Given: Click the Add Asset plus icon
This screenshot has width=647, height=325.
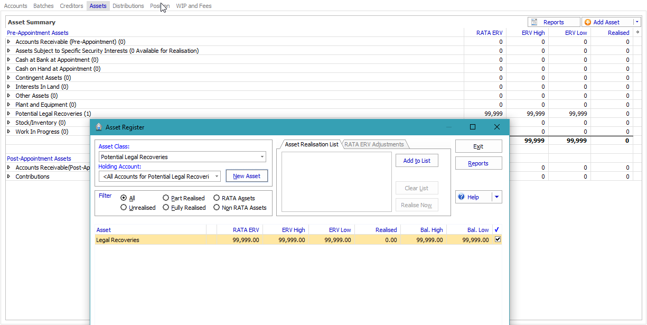Looking at the screenshot, I should [588, 22].
